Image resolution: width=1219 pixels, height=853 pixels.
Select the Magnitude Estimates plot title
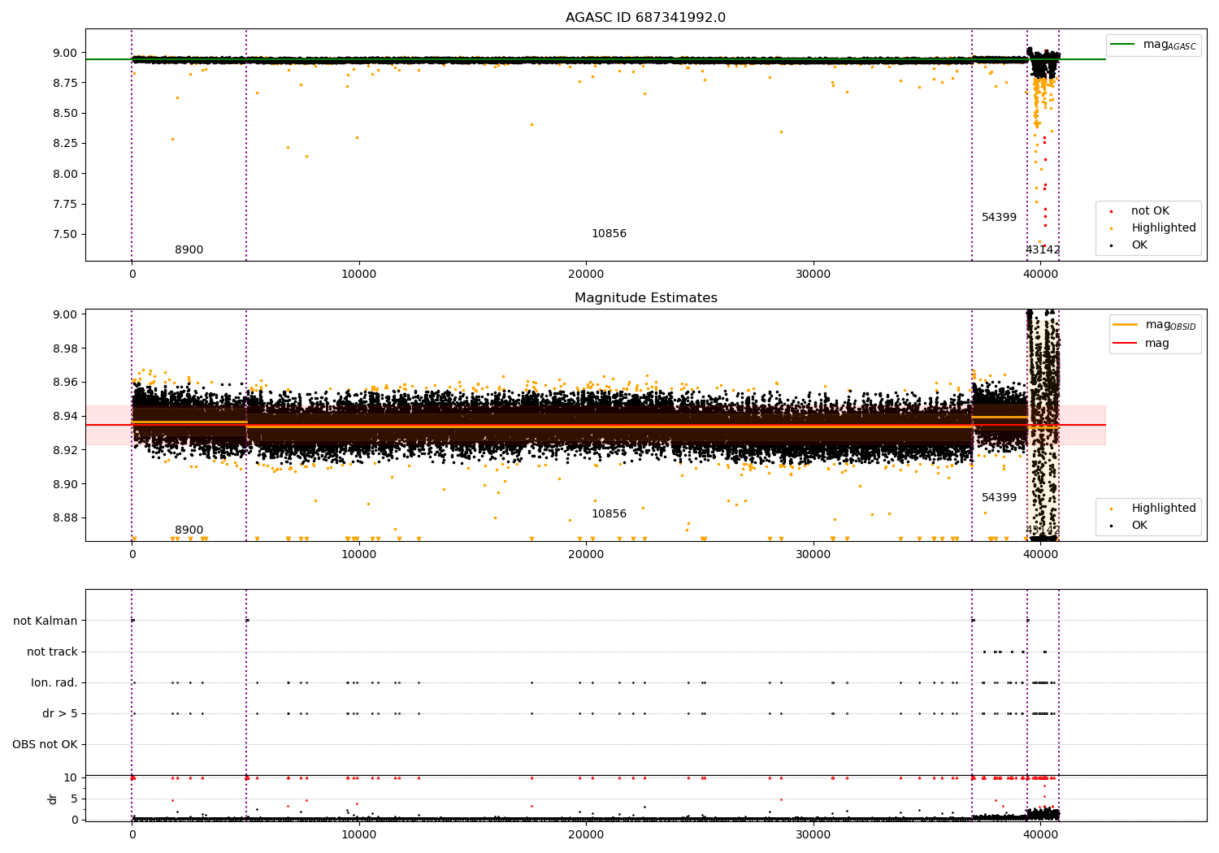645,298
